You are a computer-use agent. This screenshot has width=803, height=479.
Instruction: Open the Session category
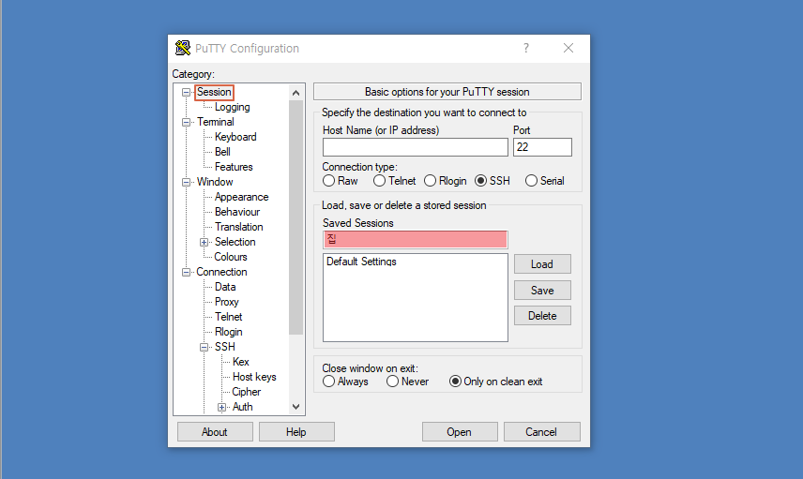214,92
